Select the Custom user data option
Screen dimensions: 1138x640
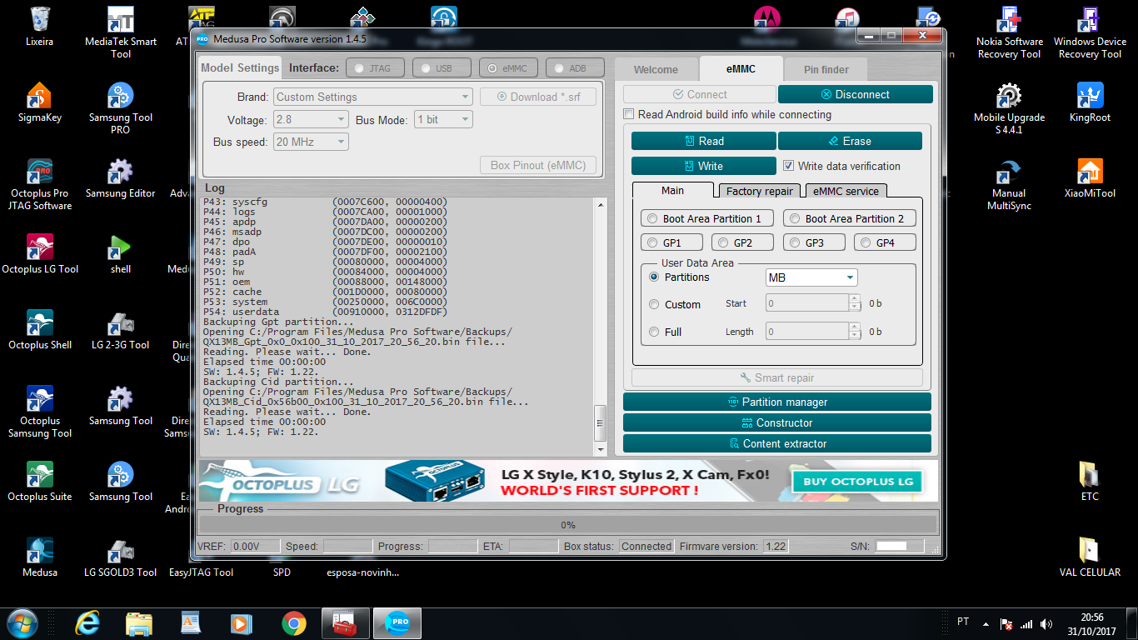(654, 305)
